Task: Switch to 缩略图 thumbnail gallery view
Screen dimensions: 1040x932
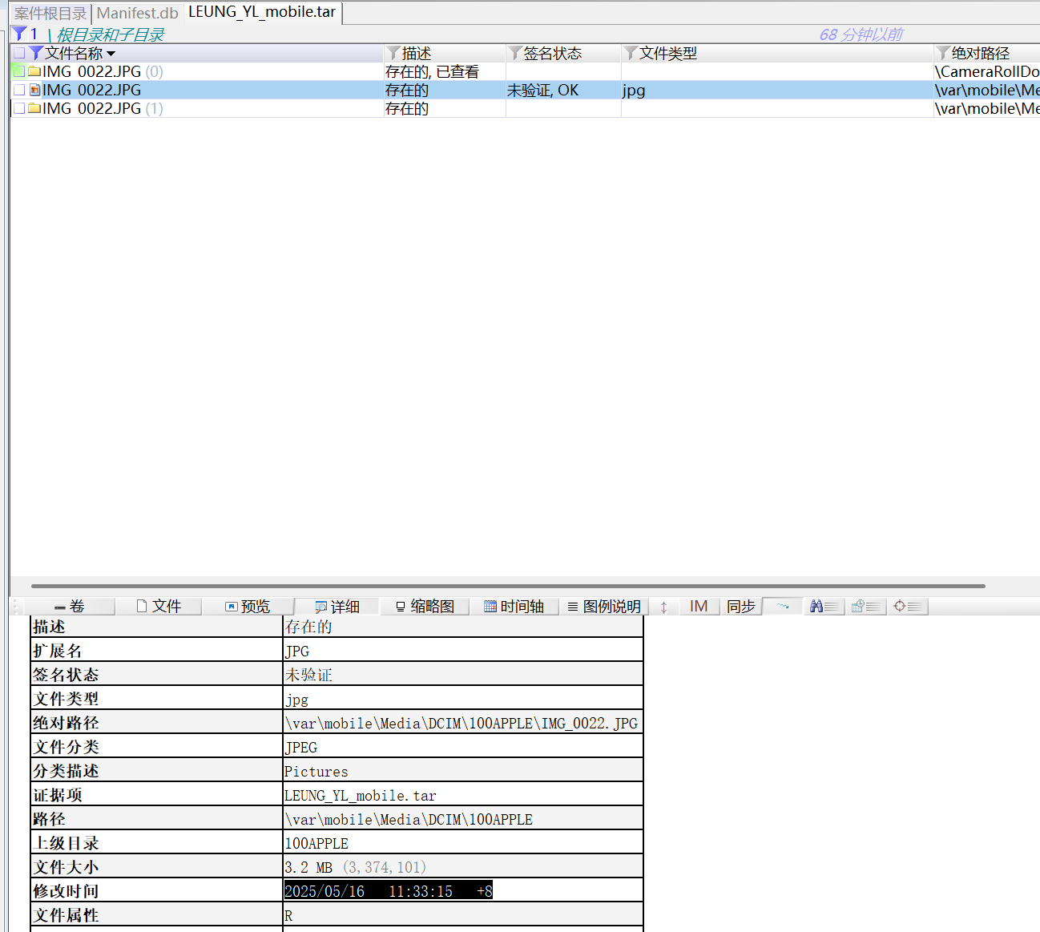Action: (x=425, y=606)
